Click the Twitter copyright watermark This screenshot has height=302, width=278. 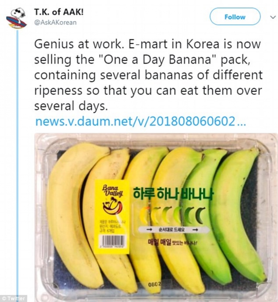[14, 299]
